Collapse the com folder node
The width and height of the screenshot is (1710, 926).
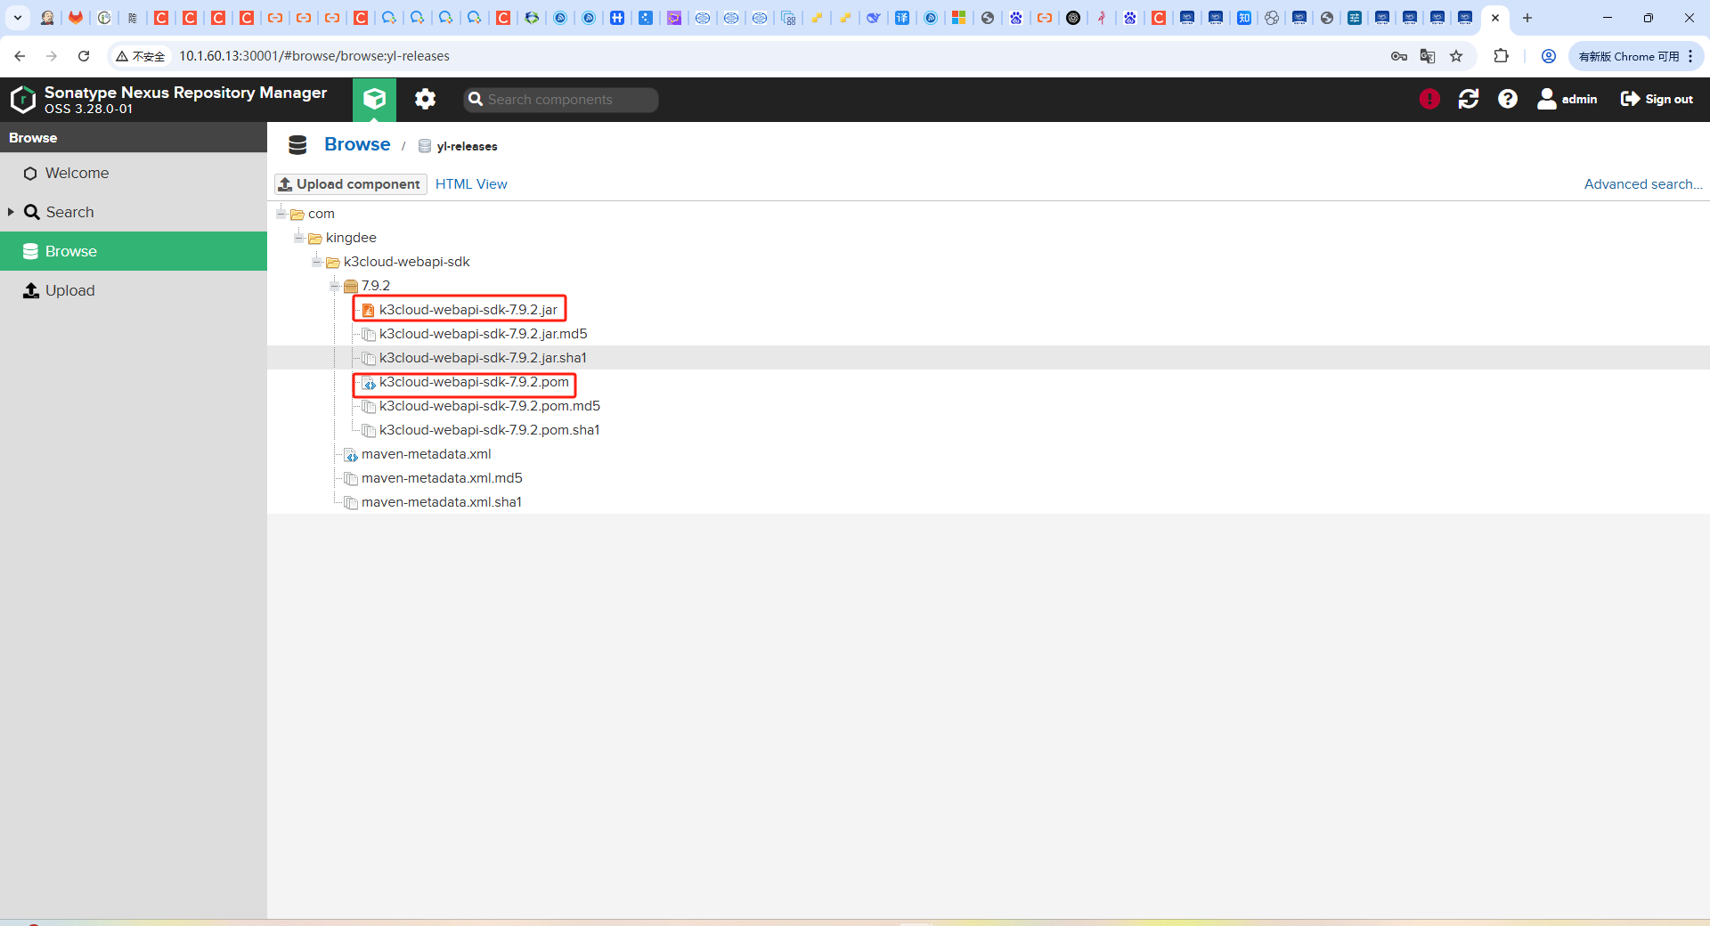tap(281, 214)
